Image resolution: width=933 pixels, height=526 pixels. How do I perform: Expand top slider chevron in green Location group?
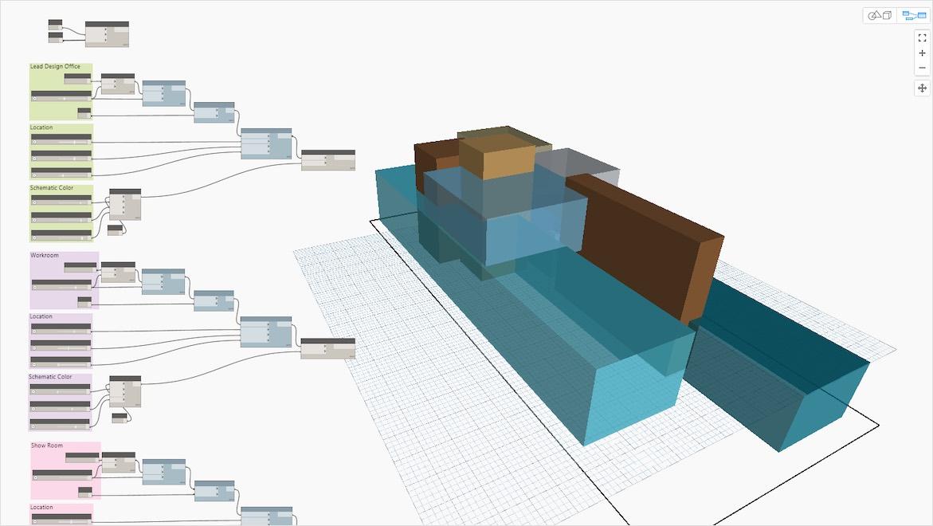pos(34,142)
